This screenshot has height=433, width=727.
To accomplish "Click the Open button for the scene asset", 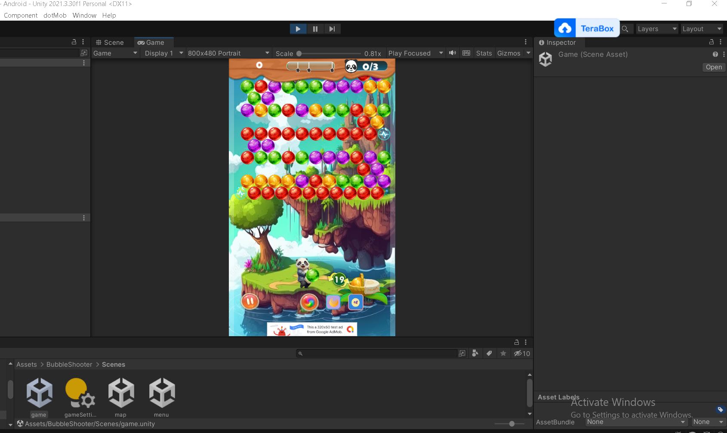I will point(714,67).
